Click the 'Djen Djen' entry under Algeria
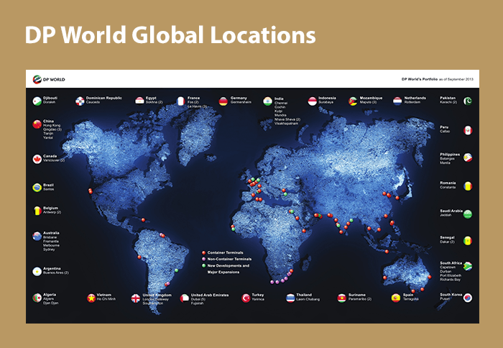The width and height of the screenshot is (503, 348). pos(51,303)
